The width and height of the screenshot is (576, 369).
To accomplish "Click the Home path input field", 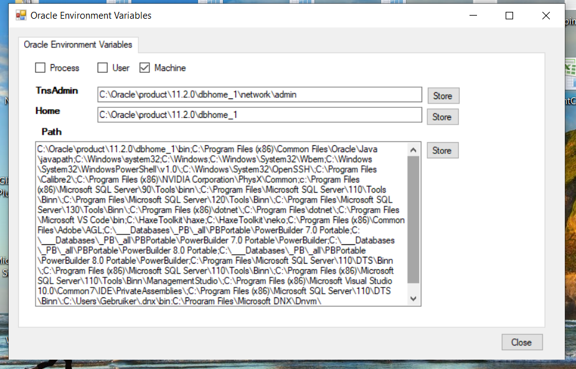I will pyautogui.click(x=260, y=115).
